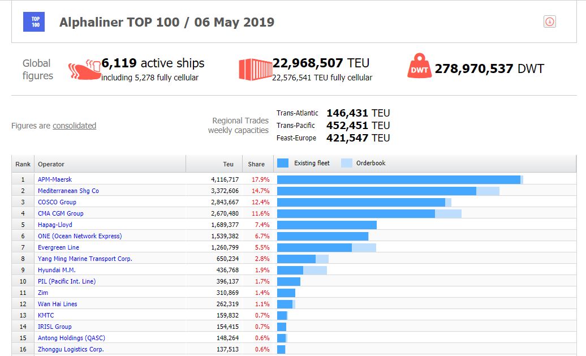Select ONE (Ocean Network Express) link
The height and width of the screenshot is (356, 586).
[x=80, y=236]
